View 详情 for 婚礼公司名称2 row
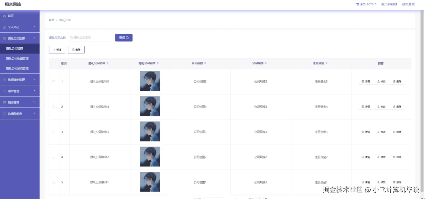 click(366, 157)
